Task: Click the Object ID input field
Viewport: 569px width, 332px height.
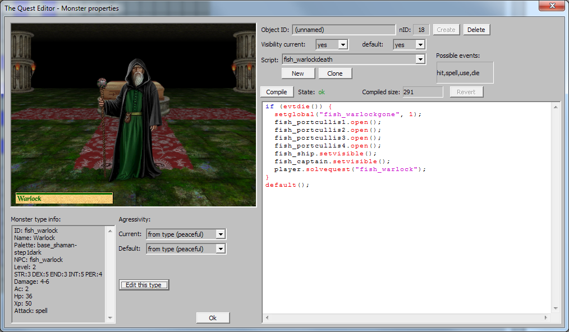Action: click(x=343, y=30)
